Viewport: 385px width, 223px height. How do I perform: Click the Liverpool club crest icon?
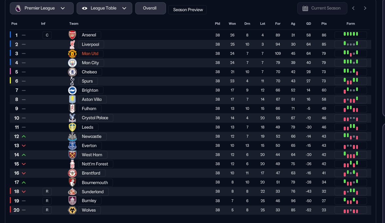coord(72,44)
